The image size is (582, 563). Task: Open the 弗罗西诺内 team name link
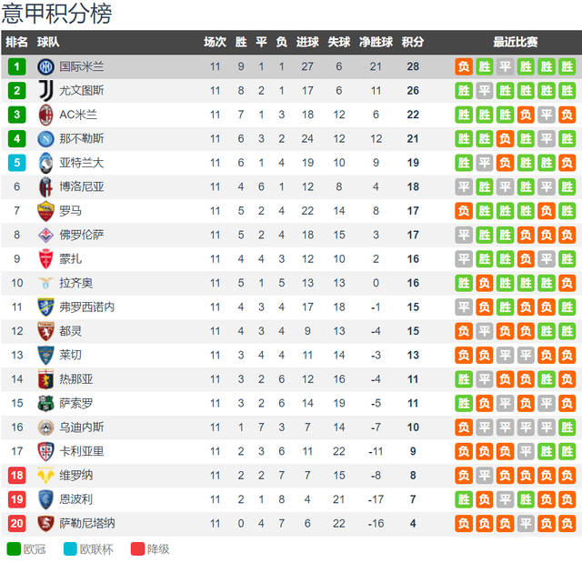coord(87,307)
